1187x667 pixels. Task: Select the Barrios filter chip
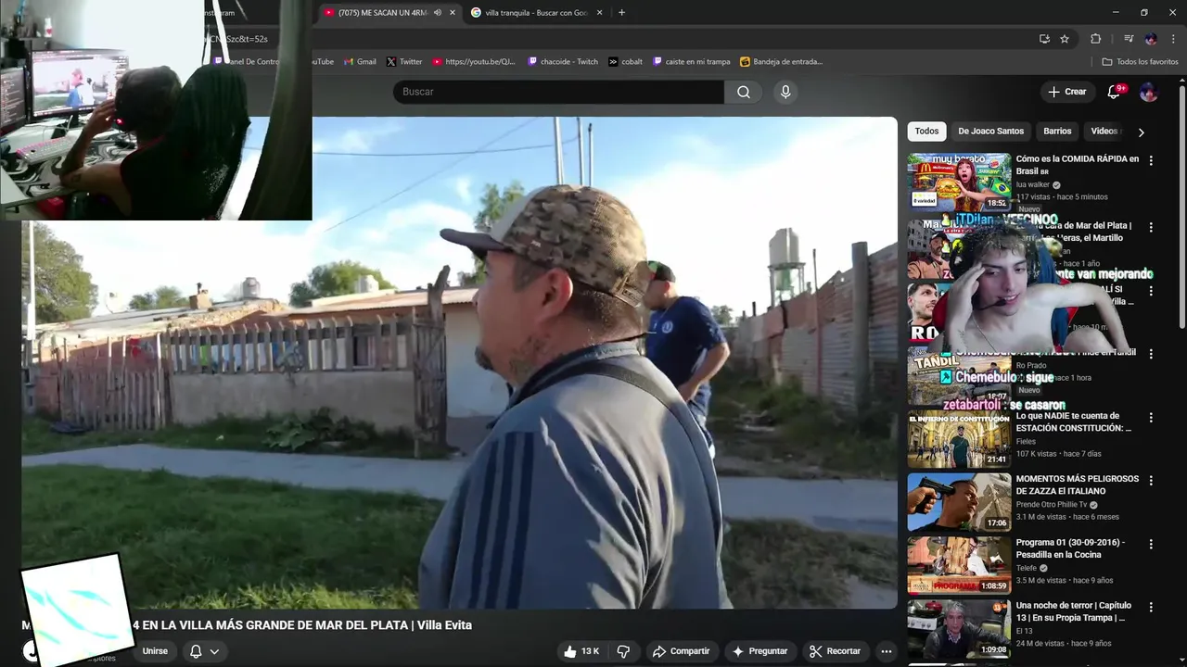point(1057,132)
